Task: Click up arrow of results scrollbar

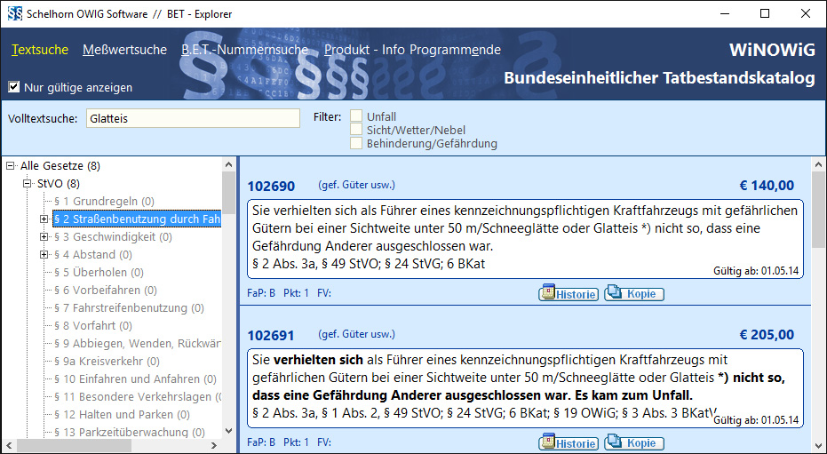Action: pyautogui.click(x=819, y=165)
